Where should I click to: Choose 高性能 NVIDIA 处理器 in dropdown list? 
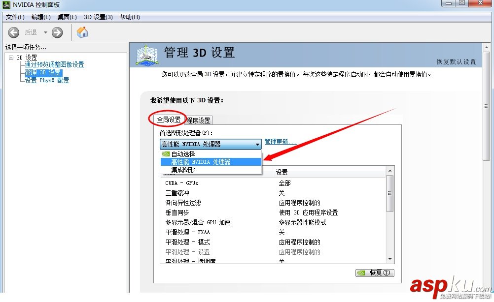pos(211,162)
